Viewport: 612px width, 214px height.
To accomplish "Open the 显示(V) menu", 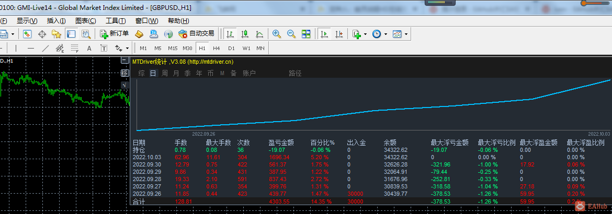I will point(27,21).
